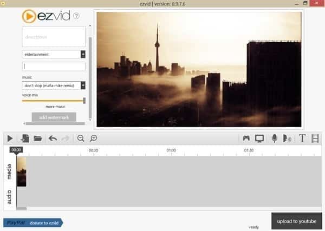
Task: Start screen capture with monitor icon
Action: tap(259, 138)
